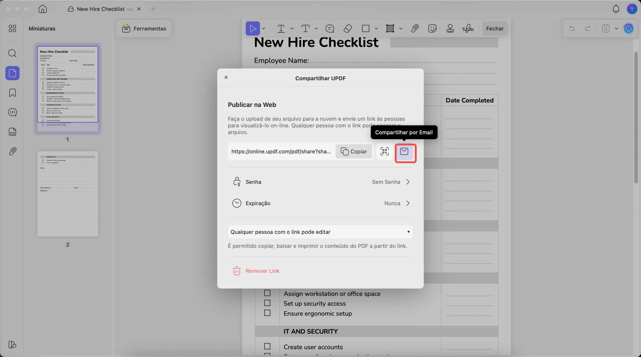This screenshot has width=641, height=357.
Task: Select the rectangle shape tool
Action: click(x=366, y=28)
